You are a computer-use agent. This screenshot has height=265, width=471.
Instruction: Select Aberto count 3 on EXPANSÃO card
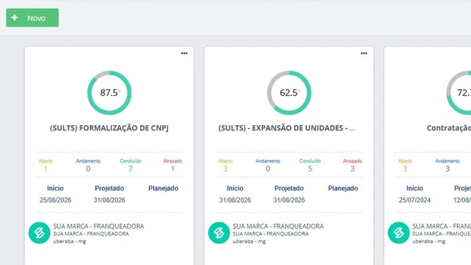pos(225,169)
